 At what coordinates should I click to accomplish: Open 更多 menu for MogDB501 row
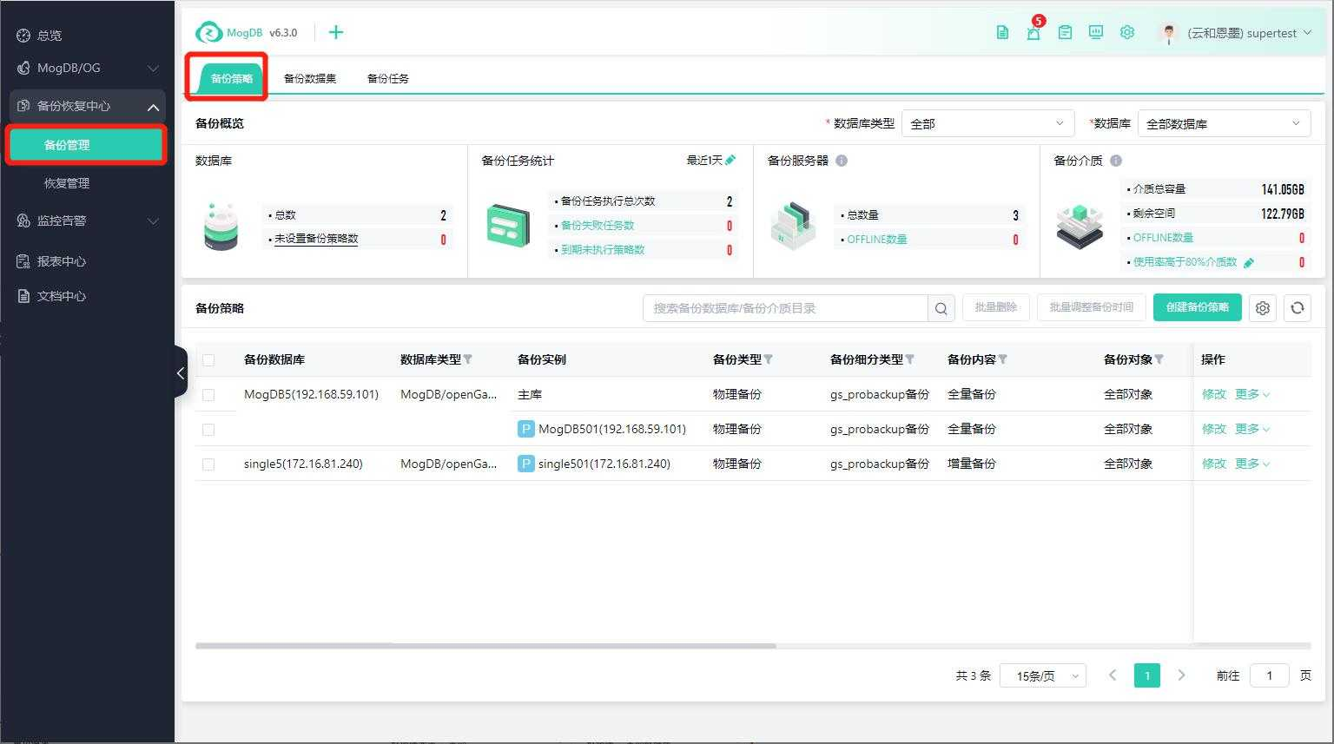[1252, 429]
